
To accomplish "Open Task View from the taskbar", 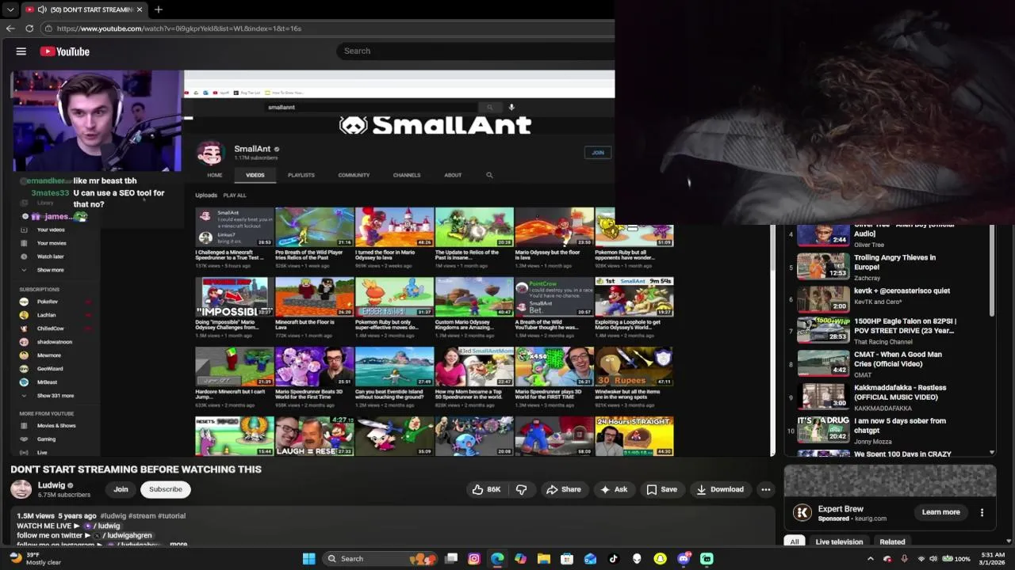I will point(451,559).
